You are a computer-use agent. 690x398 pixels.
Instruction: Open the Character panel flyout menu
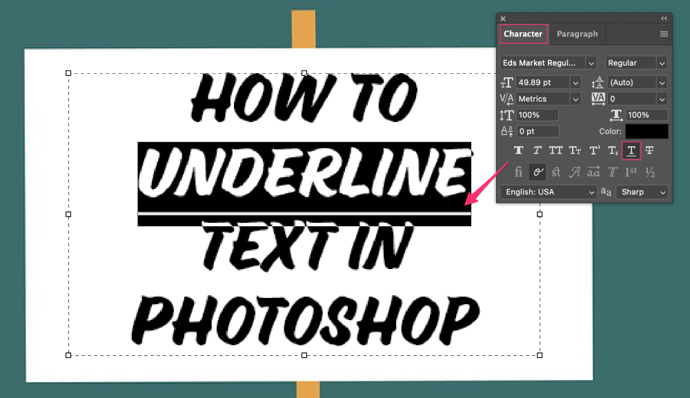664,34
